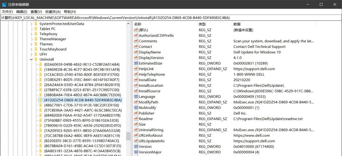Select key {57CBE96A-3AA5-4421-A87C-6C6C3B6C5ECA}
The image size is (342, 156).
(x=83, y=110)
